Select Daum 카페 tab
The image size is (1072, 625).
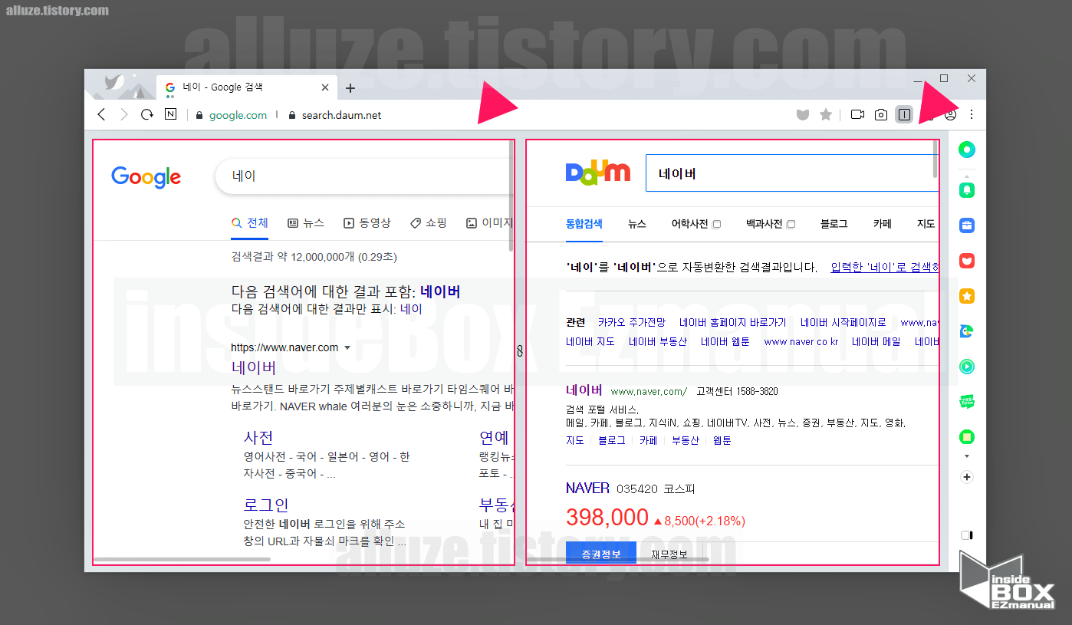tap(883, 224)
